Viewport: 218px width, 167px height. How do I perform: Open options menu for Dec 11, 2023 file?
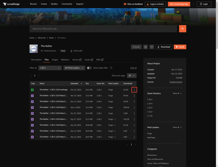pyautogui.click(x=134, y=102)
